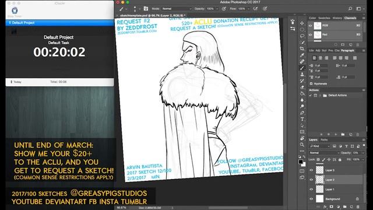Screen dimensions: 373x210
Task: Add a layer mask from Layers footer
Action: [332, 207]
